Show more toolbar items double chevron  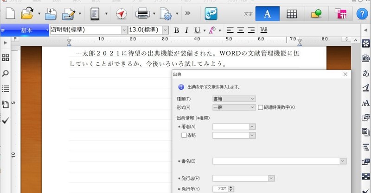click(x=188, y=13)
